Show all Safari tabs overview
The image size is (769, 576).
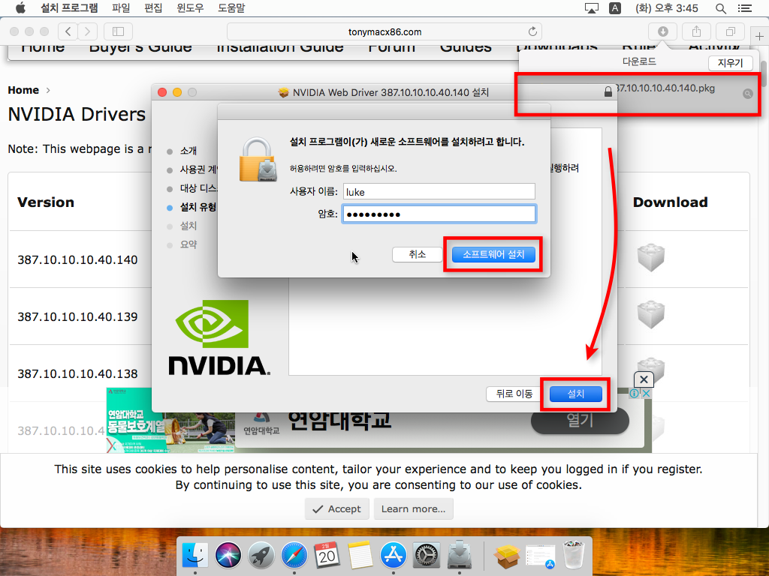[x=730, y=31]
